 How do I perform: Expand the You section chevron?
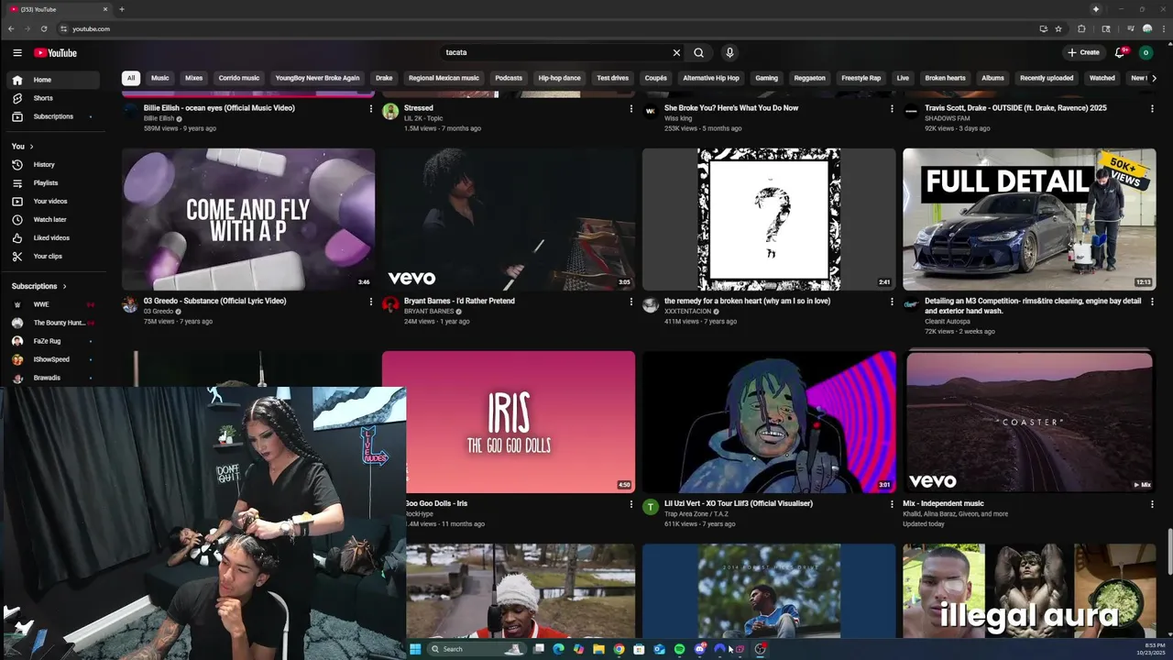(x=31, y=147)
